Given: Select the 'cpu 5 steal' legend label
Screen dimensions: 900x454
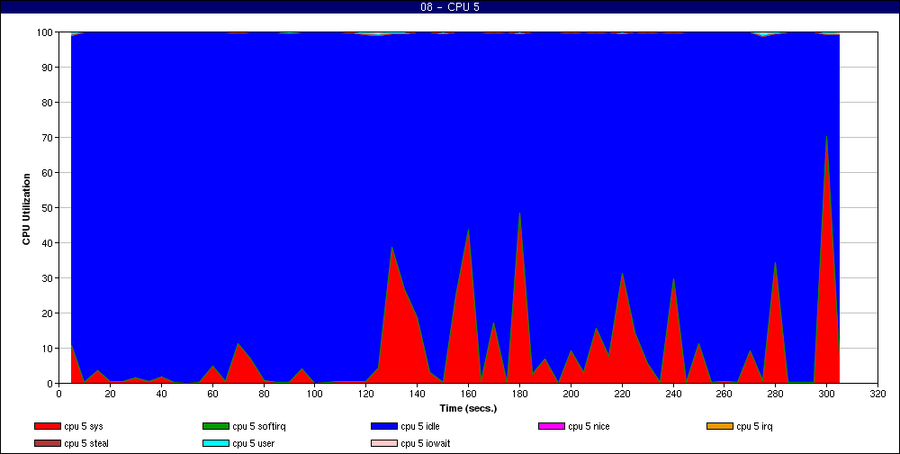Looking at the screenshot, I should tap(86, 444).
